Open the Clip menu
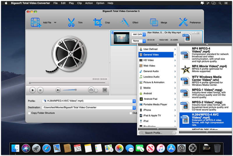This screenshot has width=233, height=156. [x=79, y=3]
